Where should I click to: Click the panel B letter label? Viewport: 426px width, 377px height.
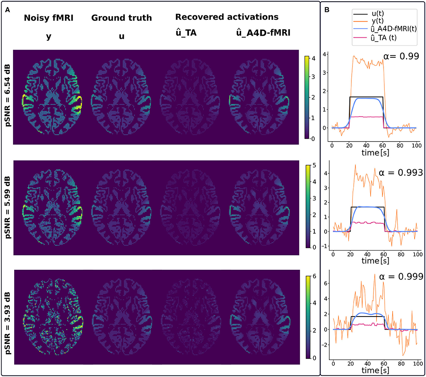pyautogui.click(x=327, y=10)
